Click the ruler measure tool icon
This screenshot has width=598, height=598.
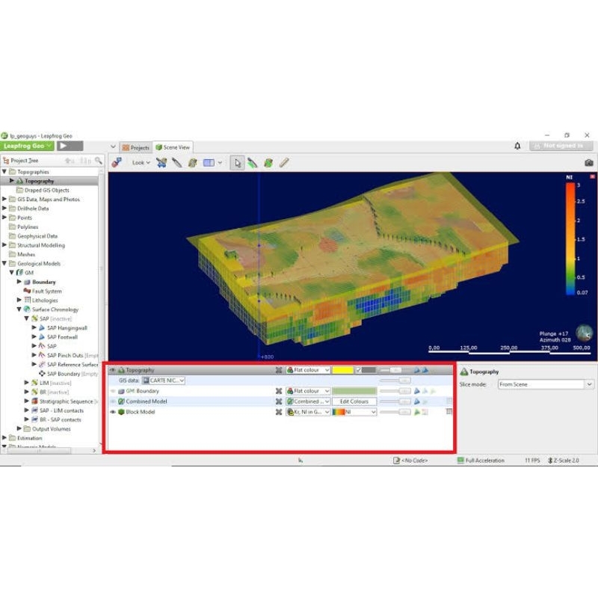pyautogui.click(x=284, y=163)
